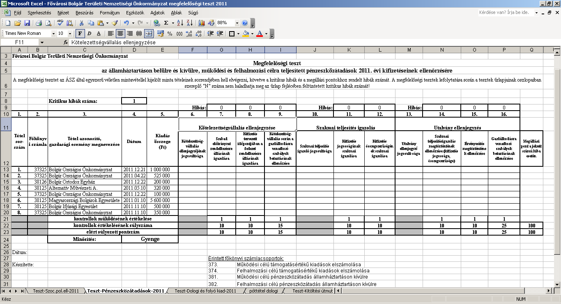This screenshot has width=561, height=304.
Task: Toggle center alignment
Action: point(120,34)
